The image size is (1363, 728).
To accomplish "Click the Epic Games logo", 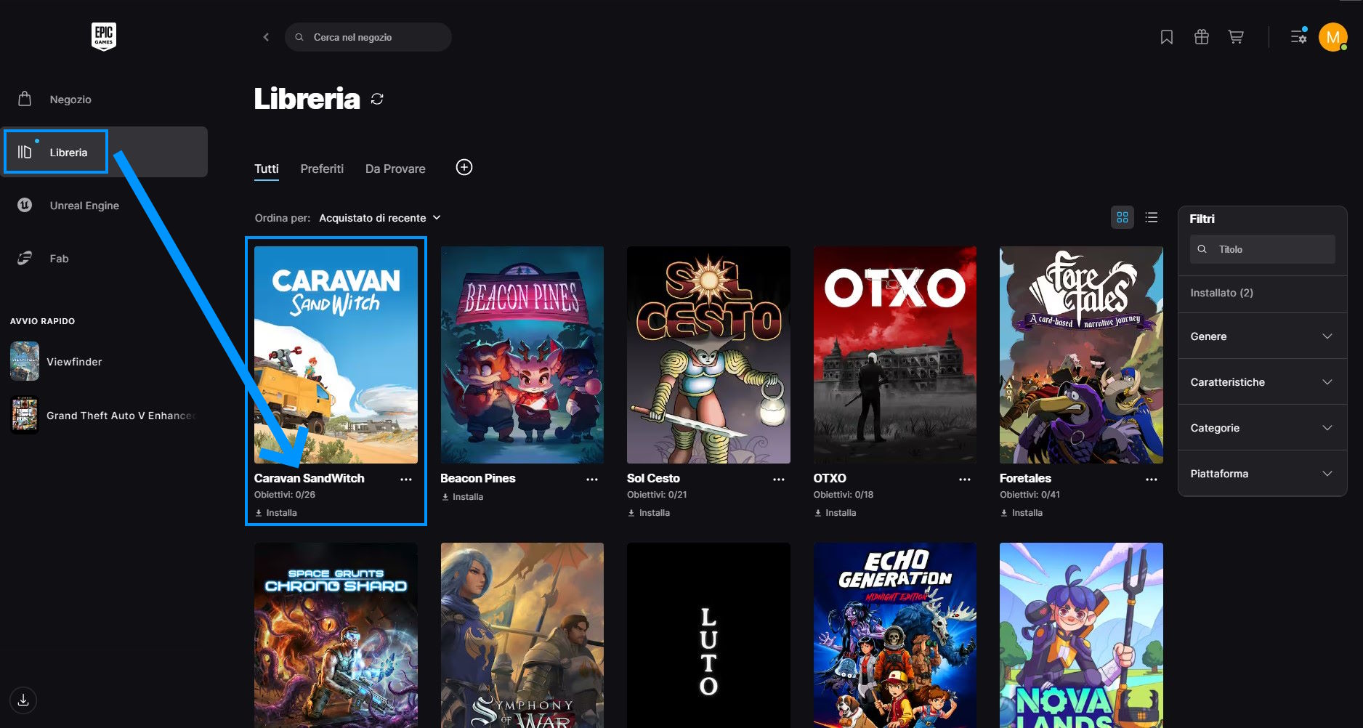I will (x=104, y=36).
